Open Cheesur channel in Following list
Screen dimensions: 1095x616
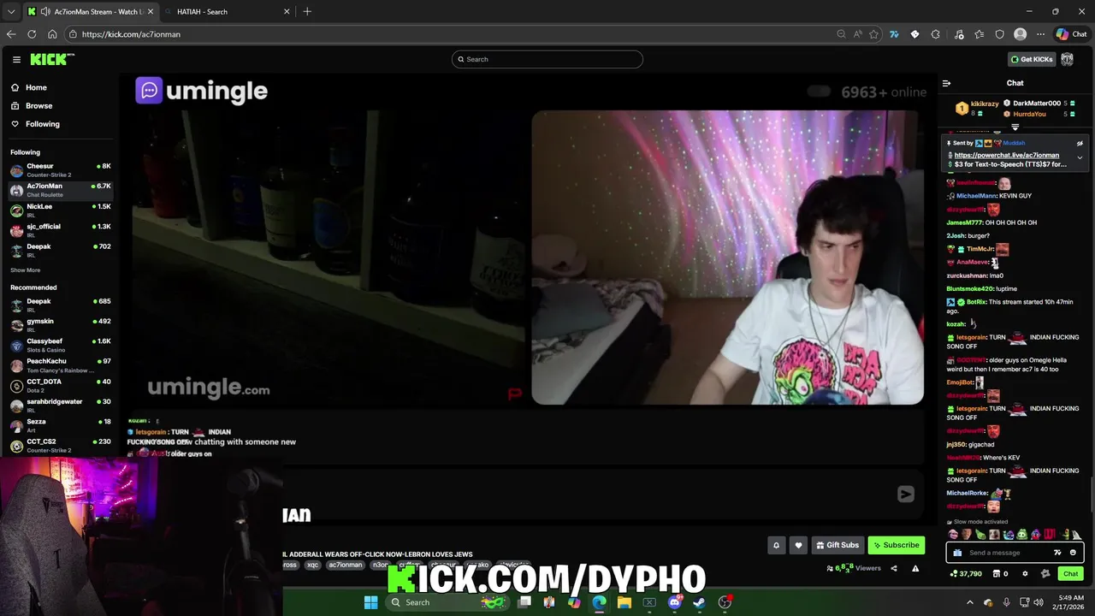click(x=60, y=169)
